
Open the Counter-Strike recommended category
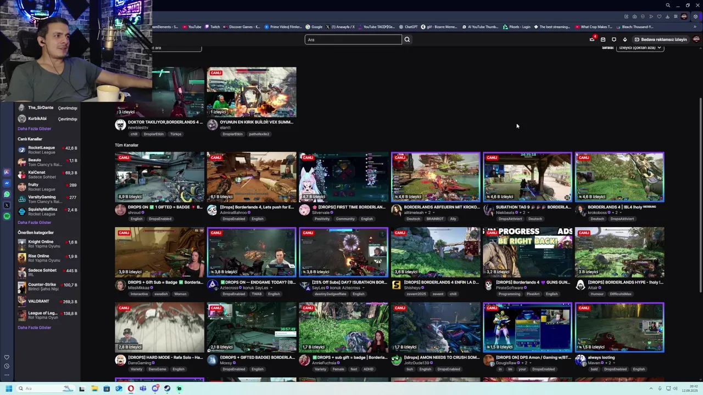[48, 287]
